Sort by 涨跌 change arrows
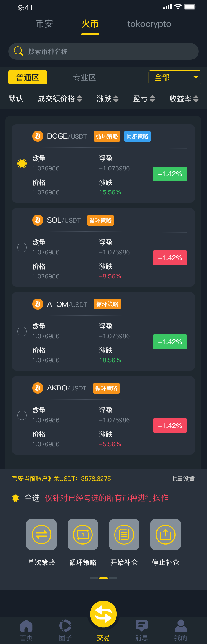The width and height of the screenshot is (207, 644). point(116,99)
